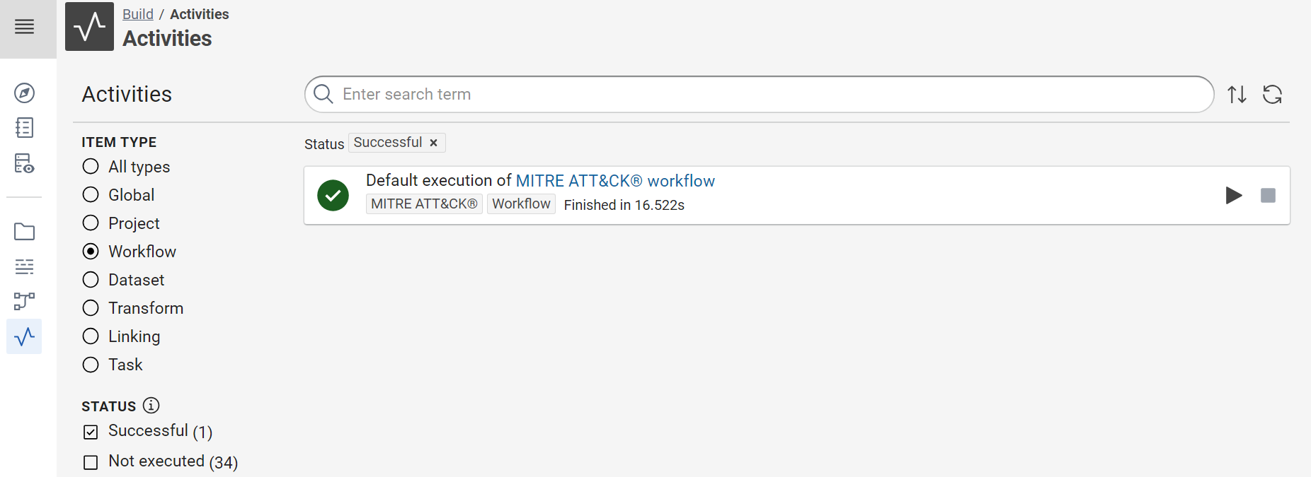Select the All types radio button
The height and width of the screenshot is (477, 1311).
(x=91, y=167)
